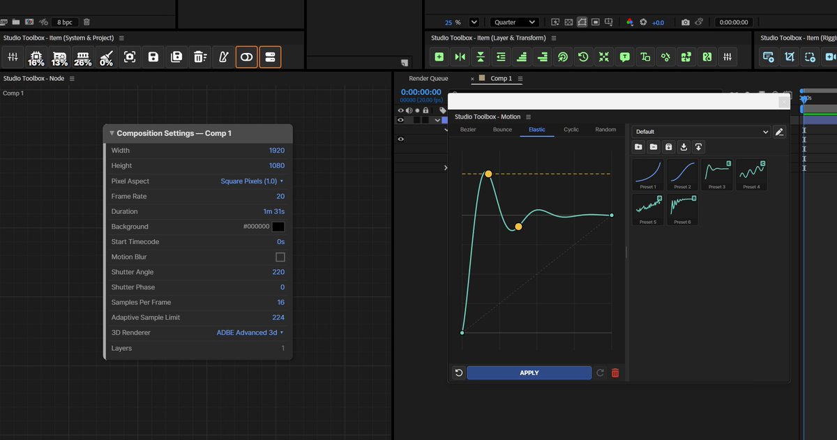Image resolution: width=837 pixels, height=440 pixels.
Task: Click the Frame Rate value 20
Action: pyautogui.click(x=280, y=197)
